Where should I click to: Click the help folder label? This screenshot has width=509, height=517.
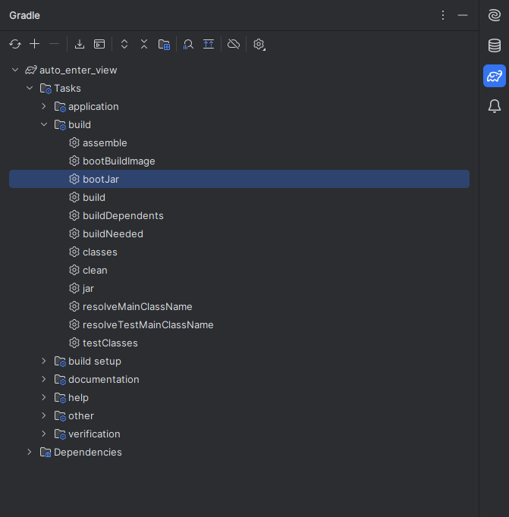click(78, 398)
